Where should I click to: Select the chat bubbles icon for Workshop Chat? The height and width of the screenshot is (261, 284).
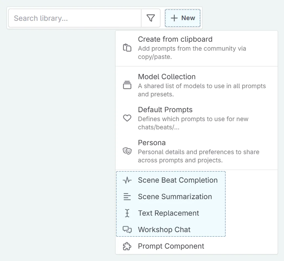(x=127, y=229)
